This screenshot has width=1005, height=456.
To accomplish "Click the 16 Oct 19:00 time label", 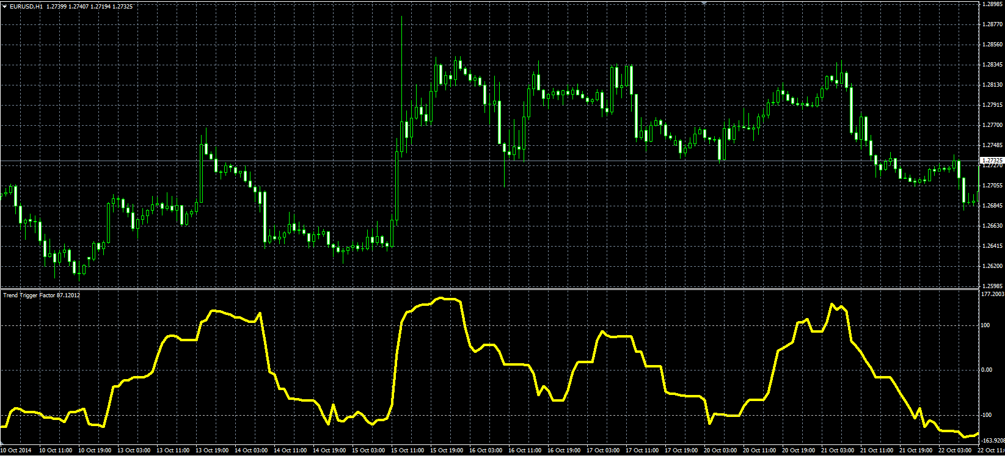I will pyautogui.click(x=564, y=451).
